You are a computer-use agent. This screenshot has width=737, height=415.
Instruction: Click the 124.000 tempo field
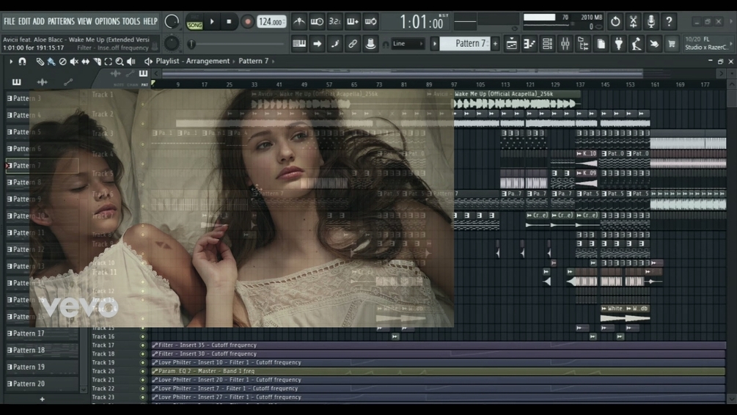pos(271,21)
